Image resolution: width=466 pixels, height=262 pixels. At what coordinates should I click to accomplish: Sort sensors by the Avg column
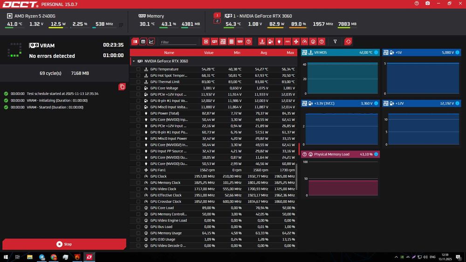click(264, 53)
